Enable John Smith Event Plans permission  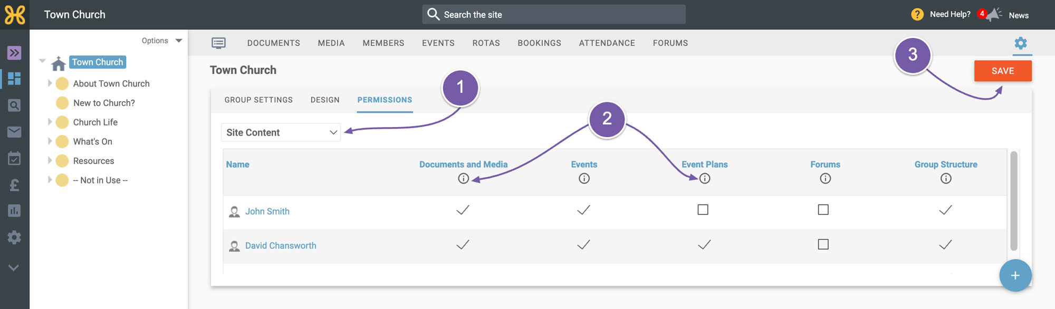pos(703,210)
